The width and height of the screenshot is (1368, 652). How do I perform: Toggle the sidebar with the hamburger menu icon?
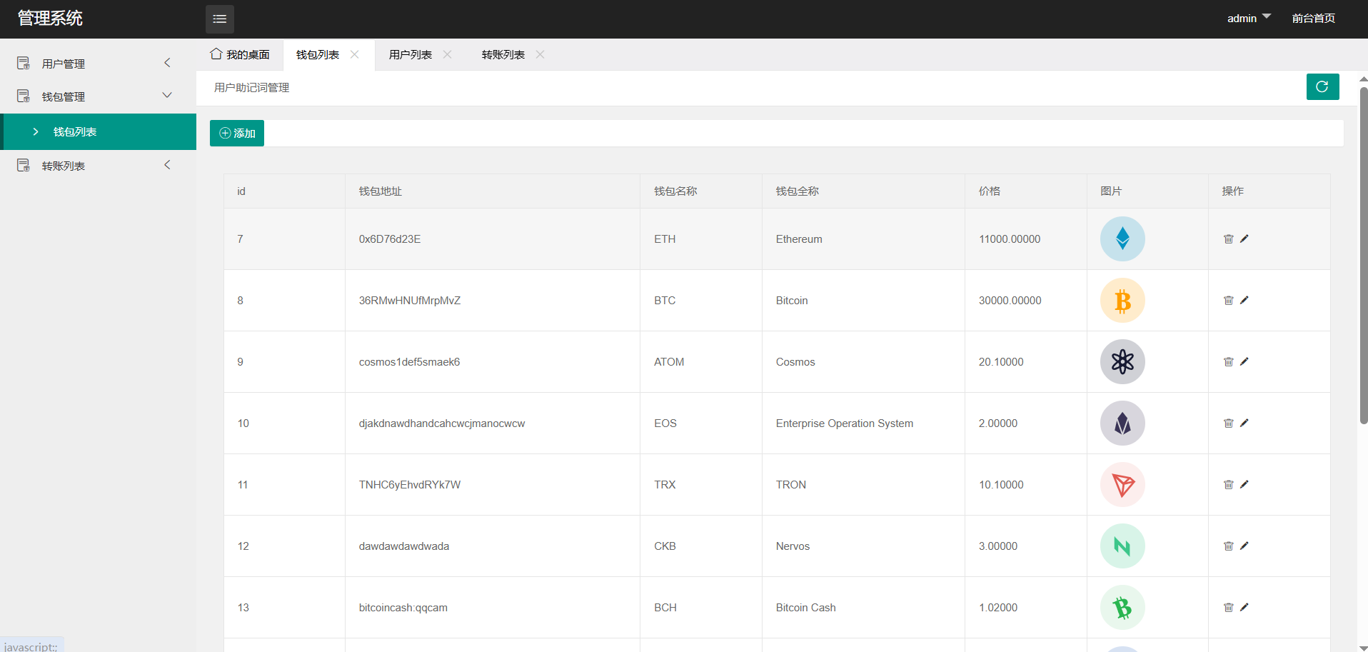pos(219,19)
